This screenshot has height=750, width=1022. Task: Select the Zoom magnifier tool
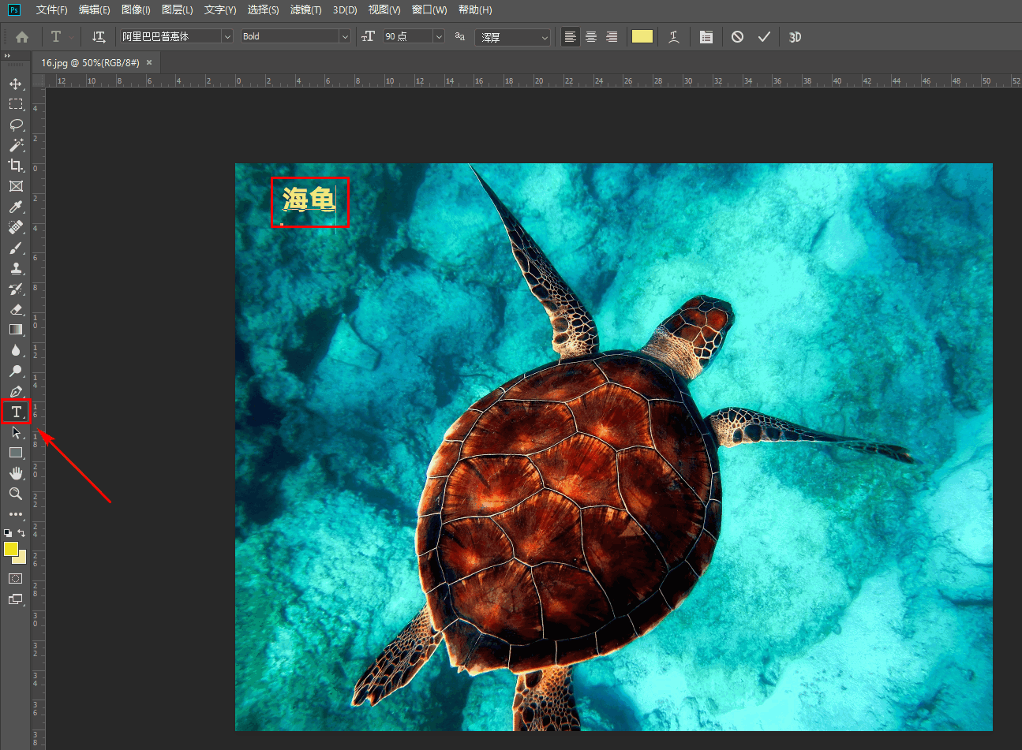[16, 494]
